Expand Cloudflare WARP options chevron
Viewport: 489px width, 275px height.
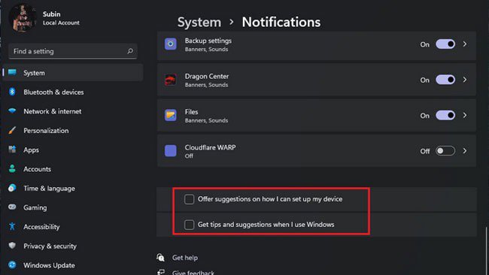pos(465,151)
